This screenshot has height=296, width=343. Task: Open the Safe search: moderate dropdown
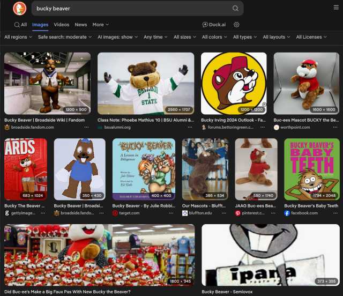(x=65, y=37)
